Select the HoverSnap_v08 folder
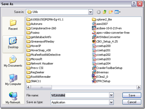Viewport: 145px width, 109px height. click(39, 50)
